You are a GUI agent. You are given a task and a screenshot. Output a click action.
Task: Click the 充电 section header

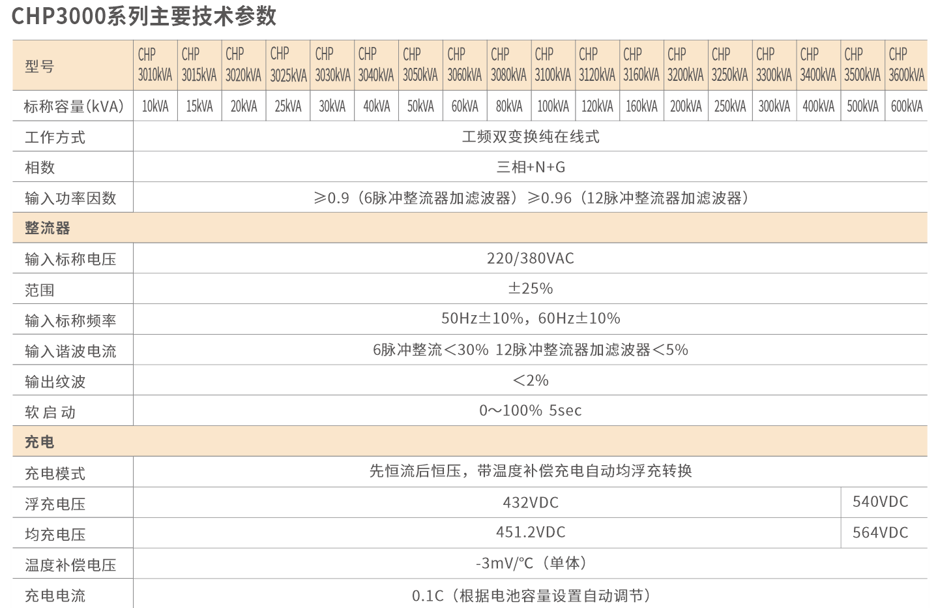click(40, 442)
